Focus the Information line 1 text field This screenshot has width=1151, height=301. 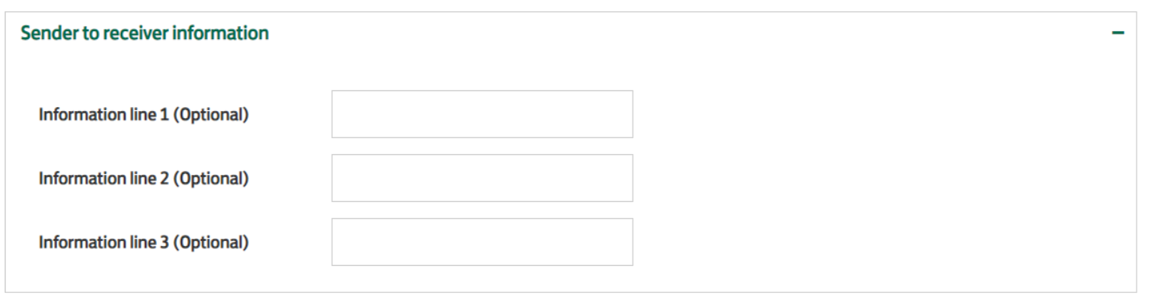(x=482, y=114)
